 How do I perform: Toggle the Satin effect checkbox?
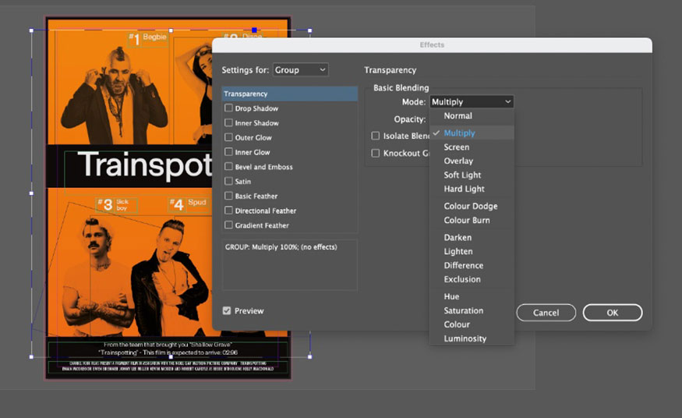(228, 181)
